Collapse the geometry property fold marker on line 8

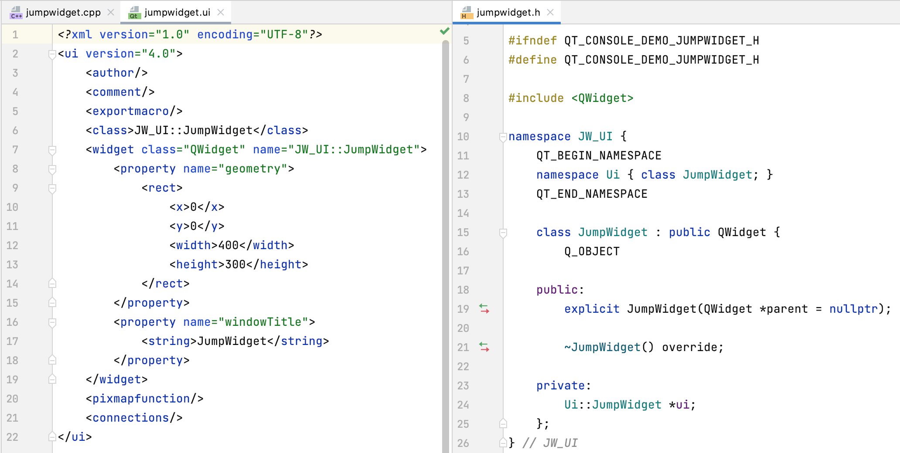[x=52, y=169]
